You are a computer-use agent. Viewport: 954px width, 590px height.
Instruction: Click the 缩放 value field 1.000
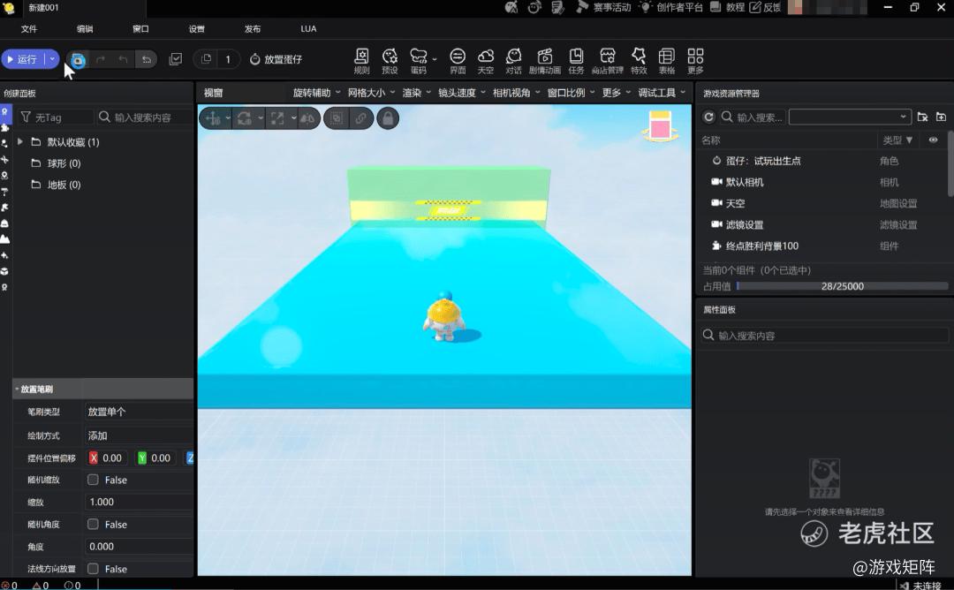139,502
